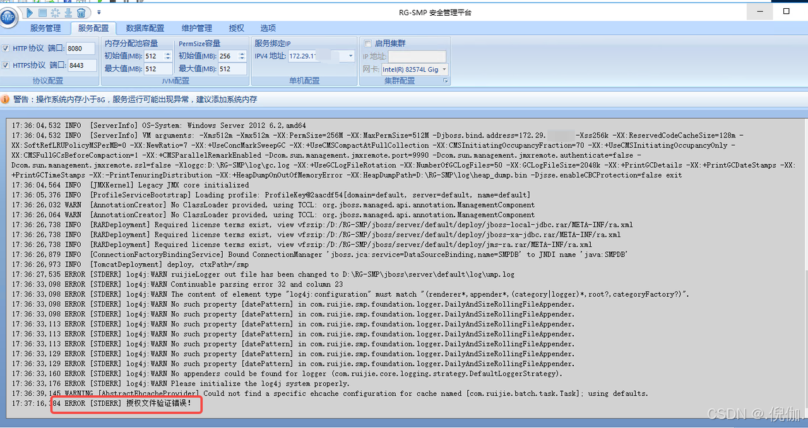Stop the service with the square icon
This screenshot has height=428, width=808.
pos(42,12)
